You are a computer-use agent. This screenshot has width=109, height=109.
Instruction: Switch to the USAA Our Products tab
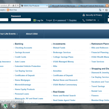(34, 6)
